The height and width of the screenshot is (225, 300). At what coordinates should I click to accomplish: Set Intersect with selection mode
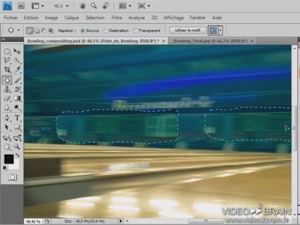(x=51, y=31)
